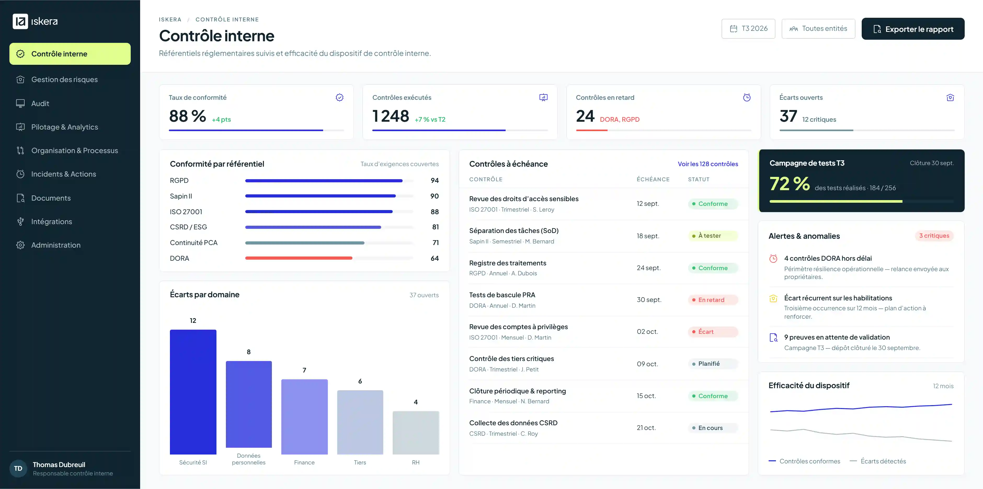Click the clock icon on Contrôles en retard card

point(747,98)
